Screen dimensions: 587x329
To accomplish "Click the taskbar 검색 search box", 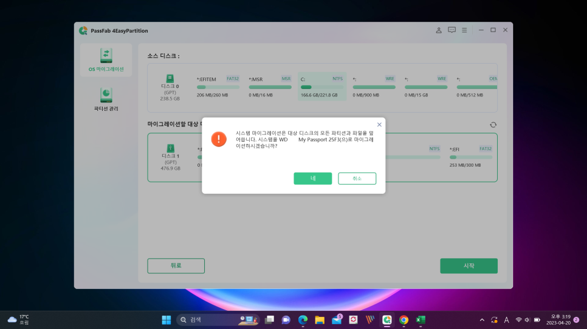I will point(218,320).
